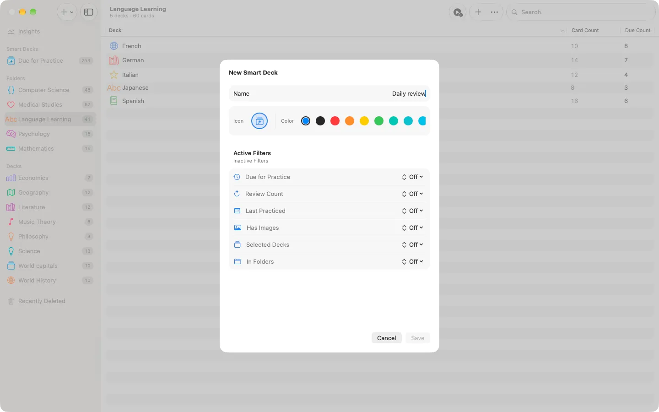Cancel the New Smart Deck dialog
659x412 pixels.
pyautogui.click(x=387, y=338)
